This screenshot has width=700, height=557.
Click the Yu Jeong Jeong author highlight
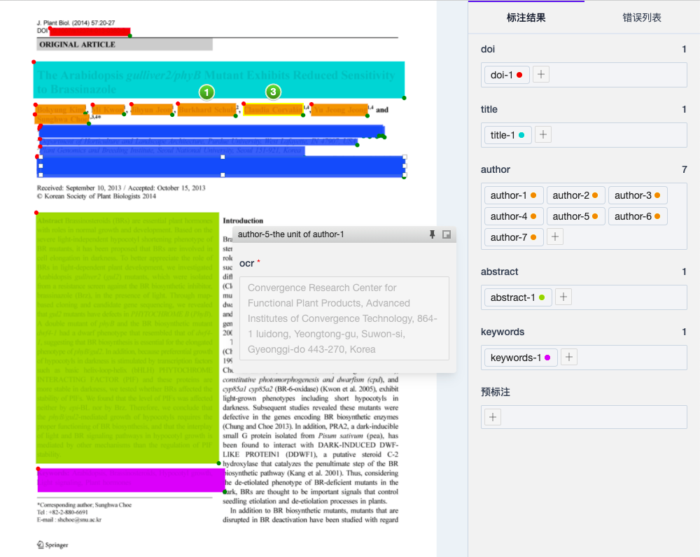339,110
